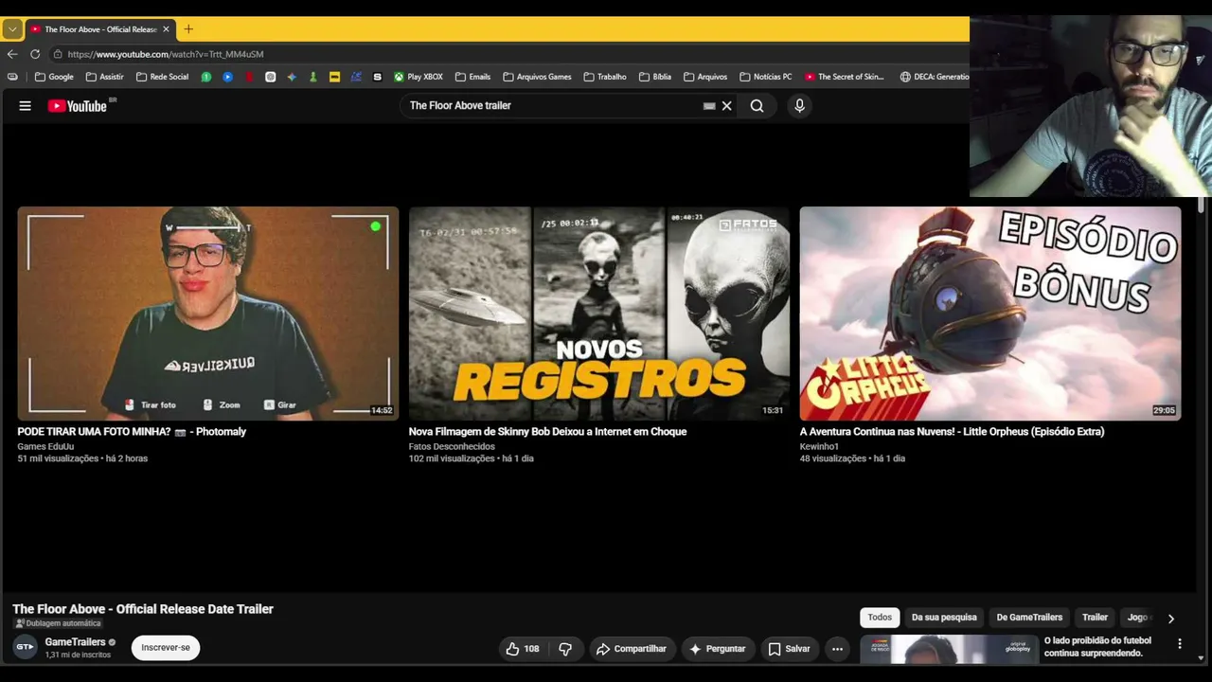Image resolution: width=1212 pixels, height=682 pixels.
Task: Open the Trabalho bookmarks folder
Action: [x=605, y=77]
